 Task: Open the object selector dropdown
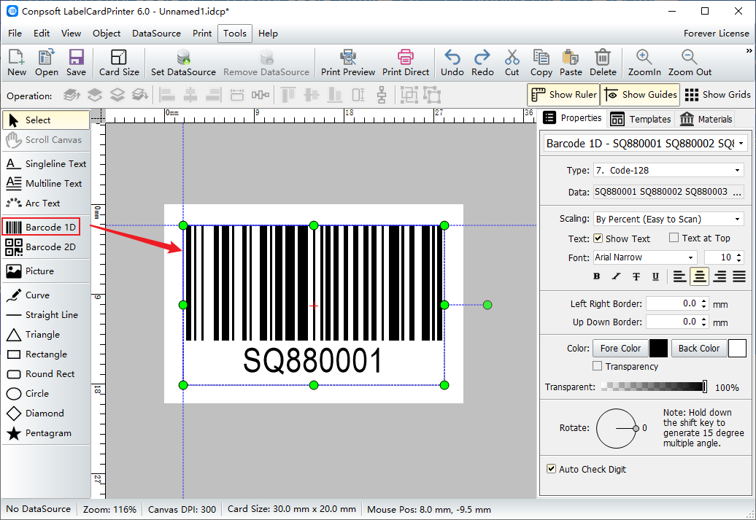coord(741,144)
